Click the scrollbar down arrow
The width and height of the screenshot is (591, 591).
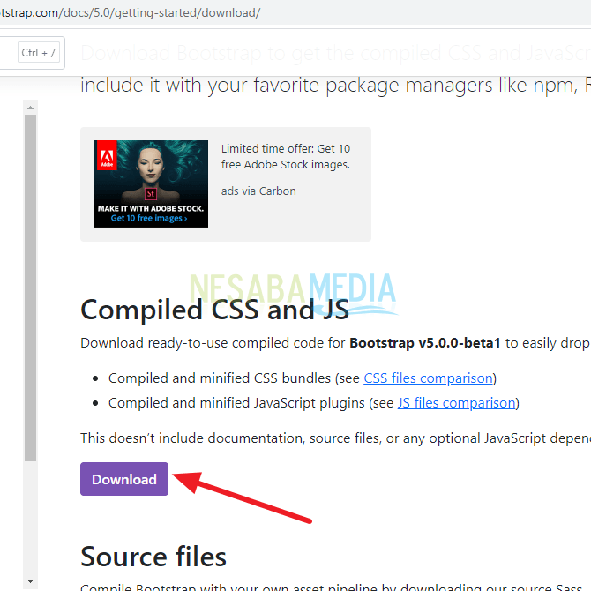(30, 580)
